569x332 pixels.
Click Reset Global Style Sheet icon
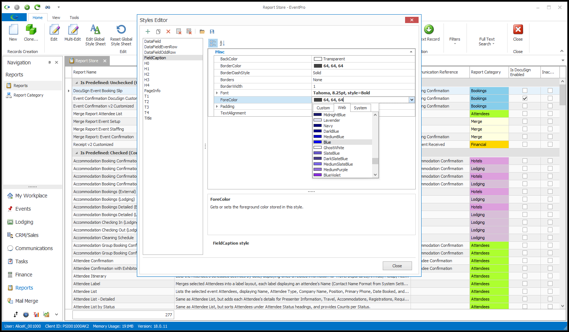pyautogui.click(x=121, y=30)
